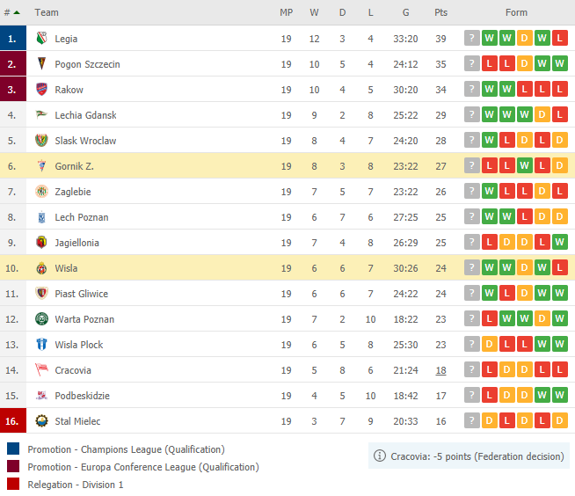Screen dimensions: 575x496
Task: Click the red Relegation legend swatch
Action: click(13, 484)
